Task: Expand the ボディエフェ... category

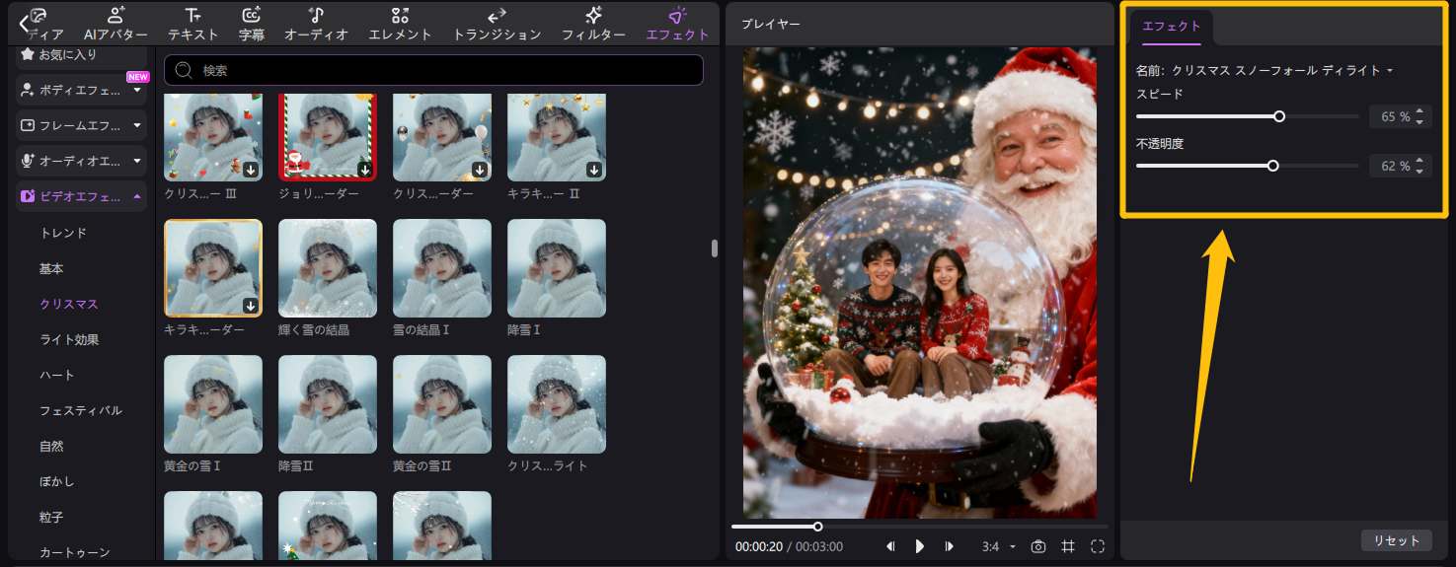Action: pyautogui.click(x=82, y=90)
